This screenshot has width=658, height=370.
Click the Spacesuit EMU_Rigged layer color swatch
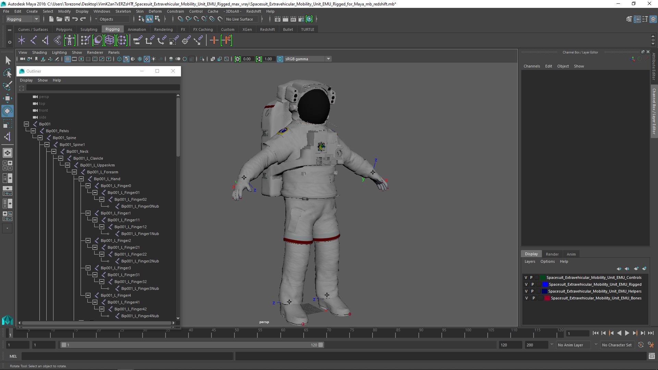point(545,284)
